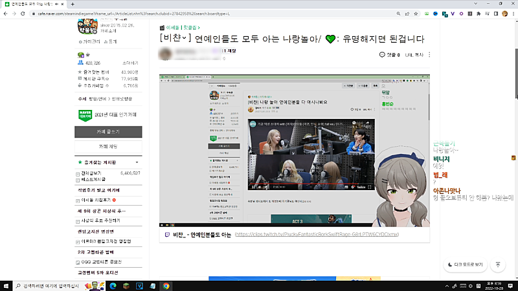This screenshot has width=518, height=291.
Task: Show hidden system tray icons
Action: (x=447, y=286)
